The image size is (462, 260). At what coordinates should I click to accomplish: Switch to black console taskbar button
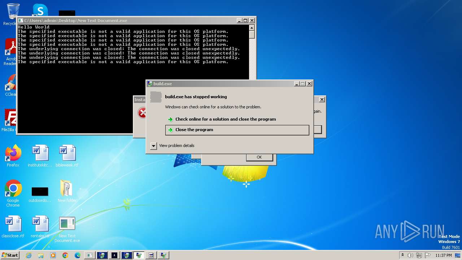pyautogui.click(x=114, y=255)
